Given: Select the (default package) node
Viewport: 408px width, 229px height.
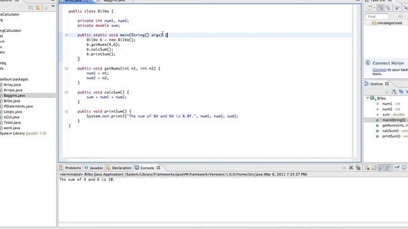Looking at the screenshot, I should pos(14,79).
